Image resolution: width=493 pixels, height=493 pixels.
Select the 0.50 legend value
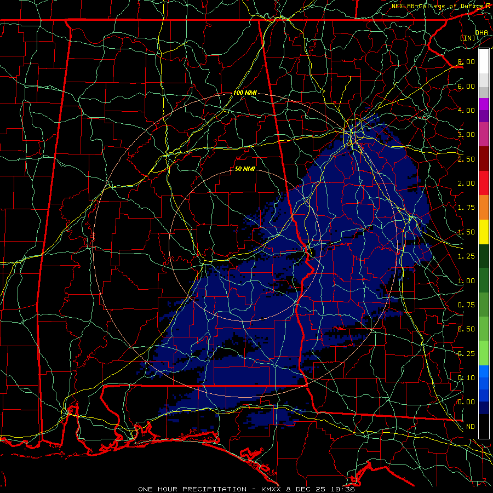tap(466, 329)
